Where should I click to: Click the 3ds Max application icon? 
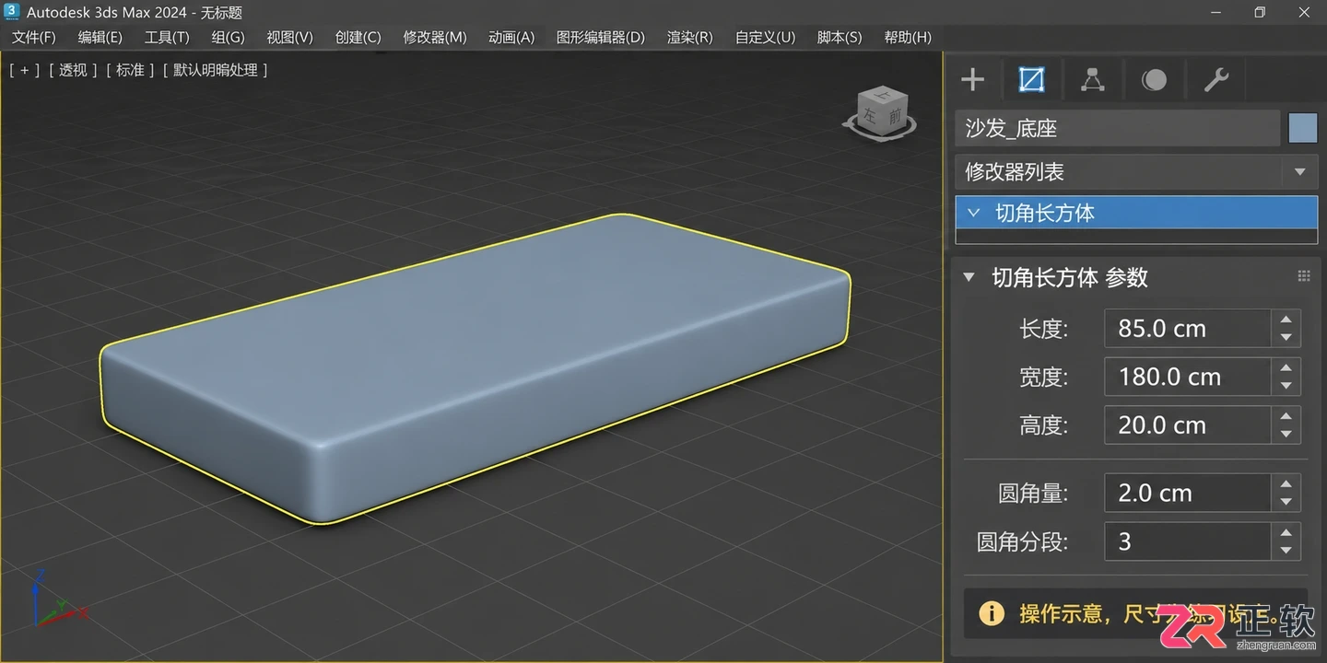click(x=12, y=12)
